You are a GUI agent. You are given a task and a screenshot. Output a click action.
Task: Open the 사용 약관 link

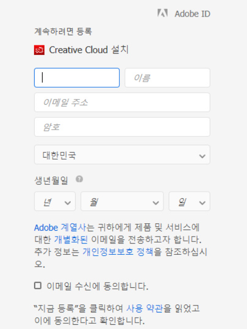[144, 308]
